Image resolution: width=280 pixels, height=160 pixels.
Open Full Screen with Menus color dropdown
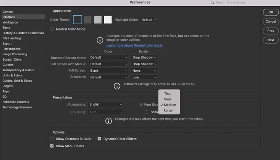point(108,64)
